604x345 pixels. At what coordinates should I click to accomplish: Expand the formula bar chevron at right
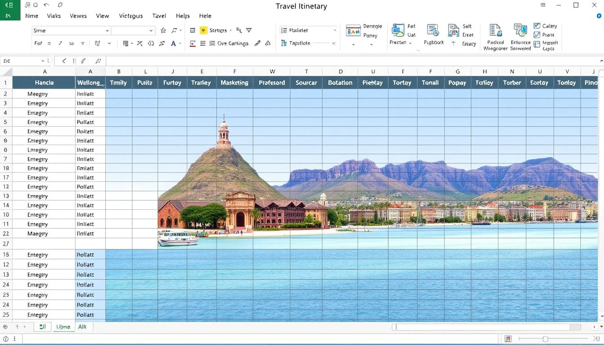click(x=601, y=61)
